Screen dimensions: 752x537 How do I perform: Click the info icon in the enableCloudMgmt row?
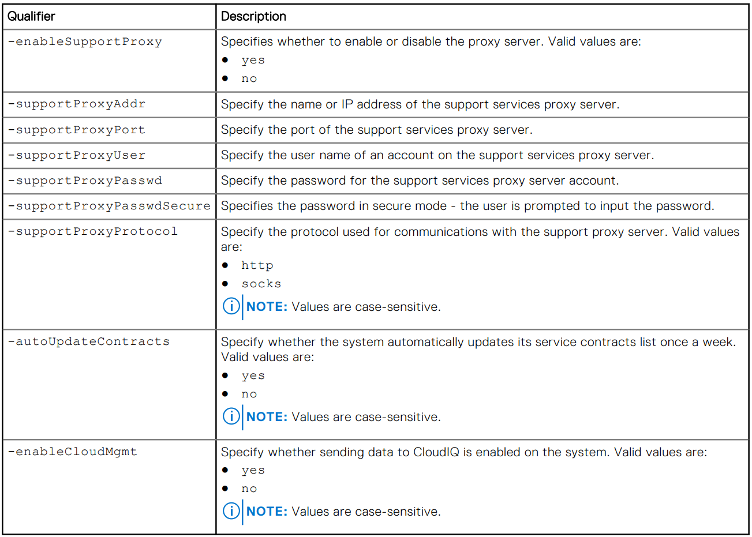231,511
